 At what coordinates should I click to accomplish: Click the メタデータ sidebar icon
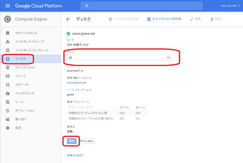[8, 85]
